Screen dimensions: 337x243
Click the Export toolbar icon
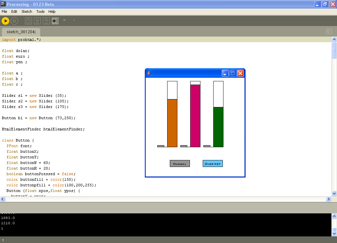[x=55, y=21]
